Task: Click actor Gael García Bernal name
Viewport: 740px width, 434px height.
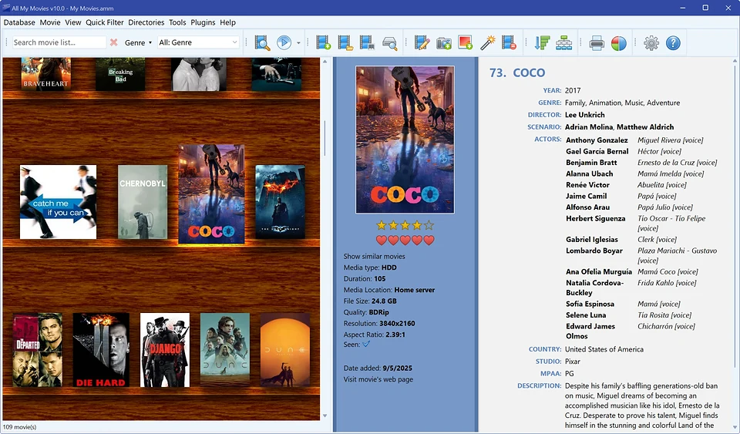Action: pyautogui.click(x=597, y=151)
